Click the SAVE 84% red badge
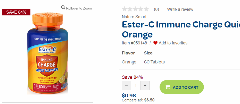240x104 pixels. (x=16, y=12)
